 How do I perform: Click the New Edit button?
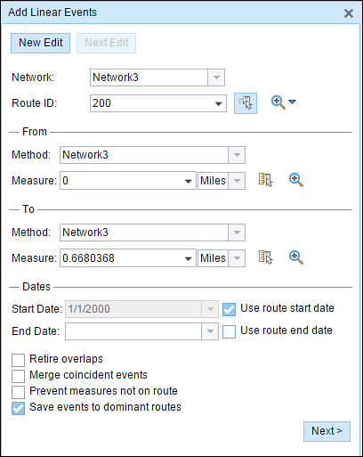pos(41,43)
